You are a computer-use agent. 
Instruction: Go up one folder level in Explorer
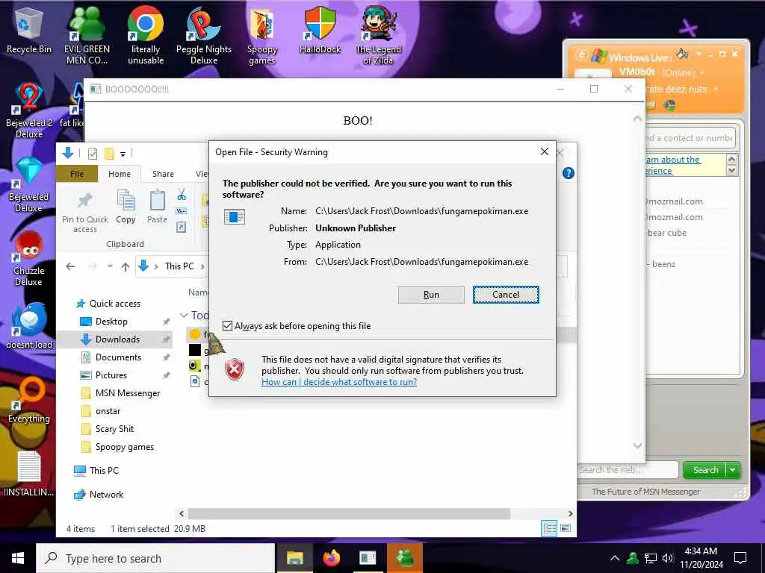(126, 266)
